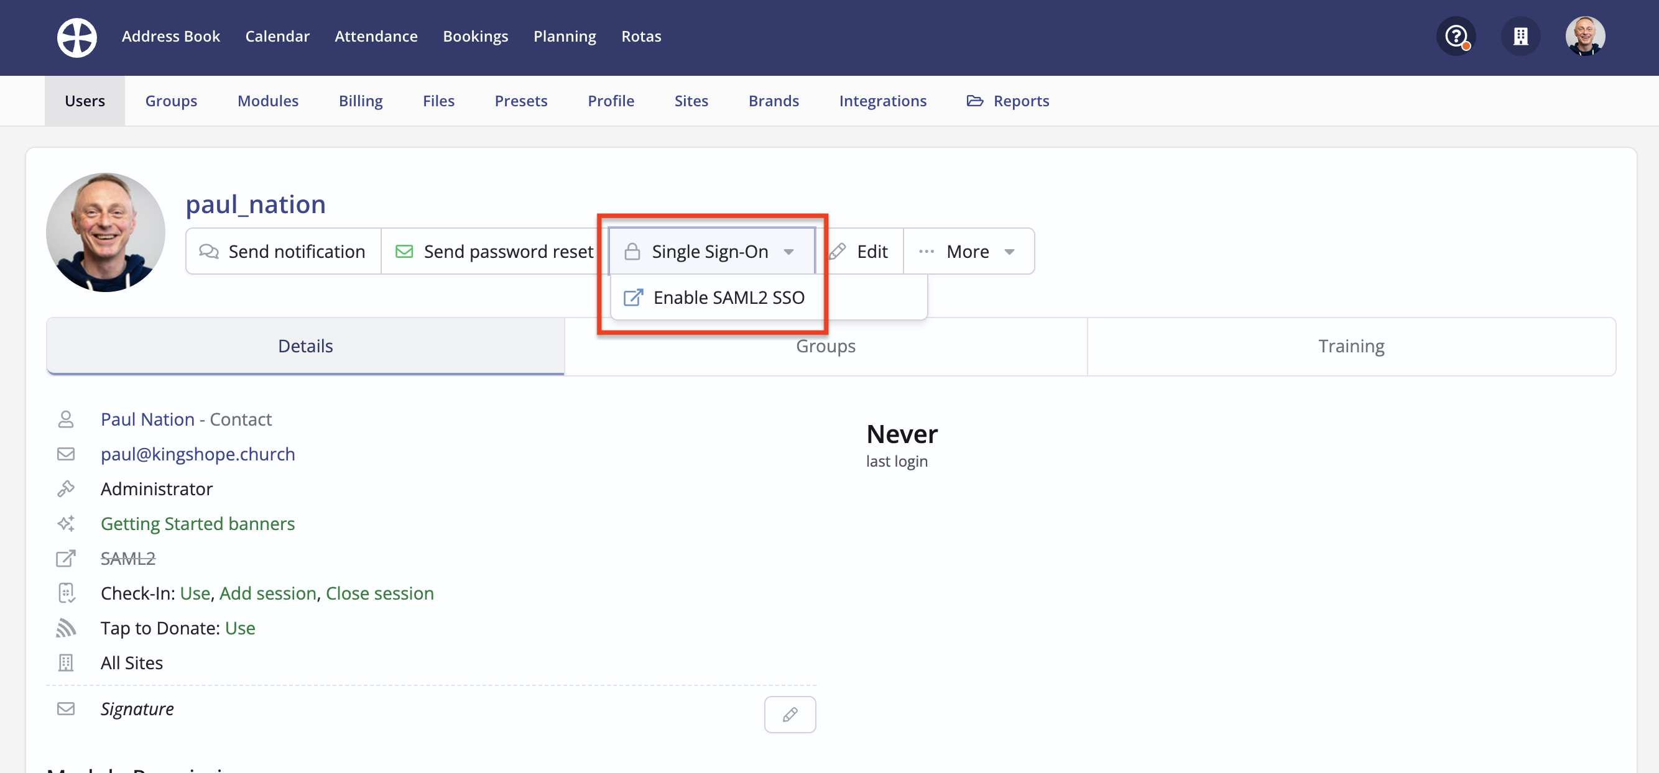Image resolution: width=1659 pixels, height=773 pixels.
Task: Click the Check-In device icon
Action: pos(66,593)
